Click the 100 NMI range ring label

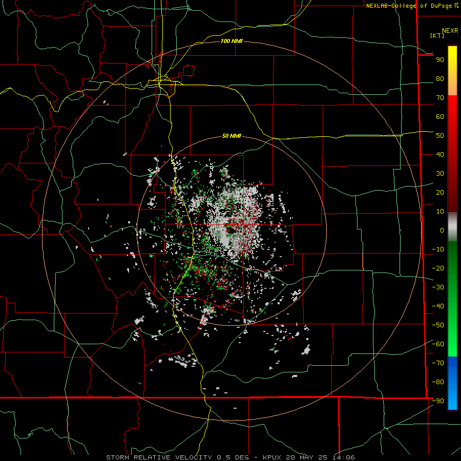[x=232, y=41]
